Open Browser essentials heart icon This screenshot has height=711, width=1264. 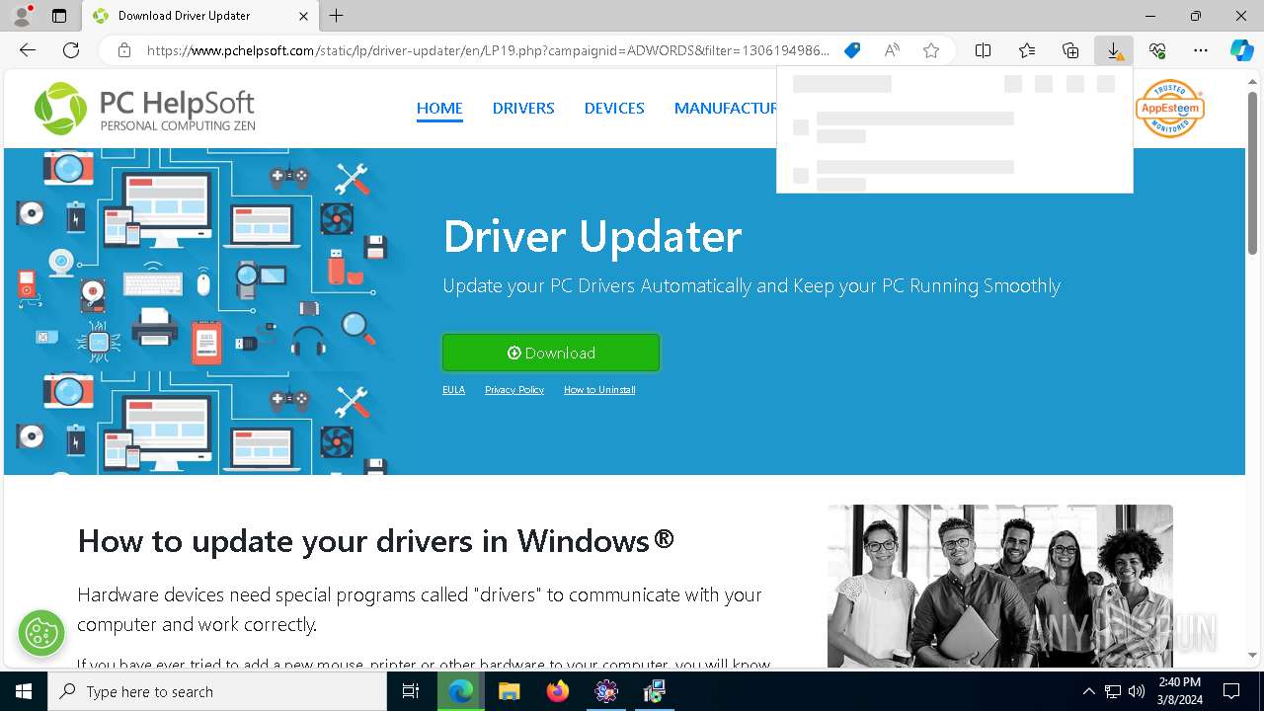tap(1157, 50)
